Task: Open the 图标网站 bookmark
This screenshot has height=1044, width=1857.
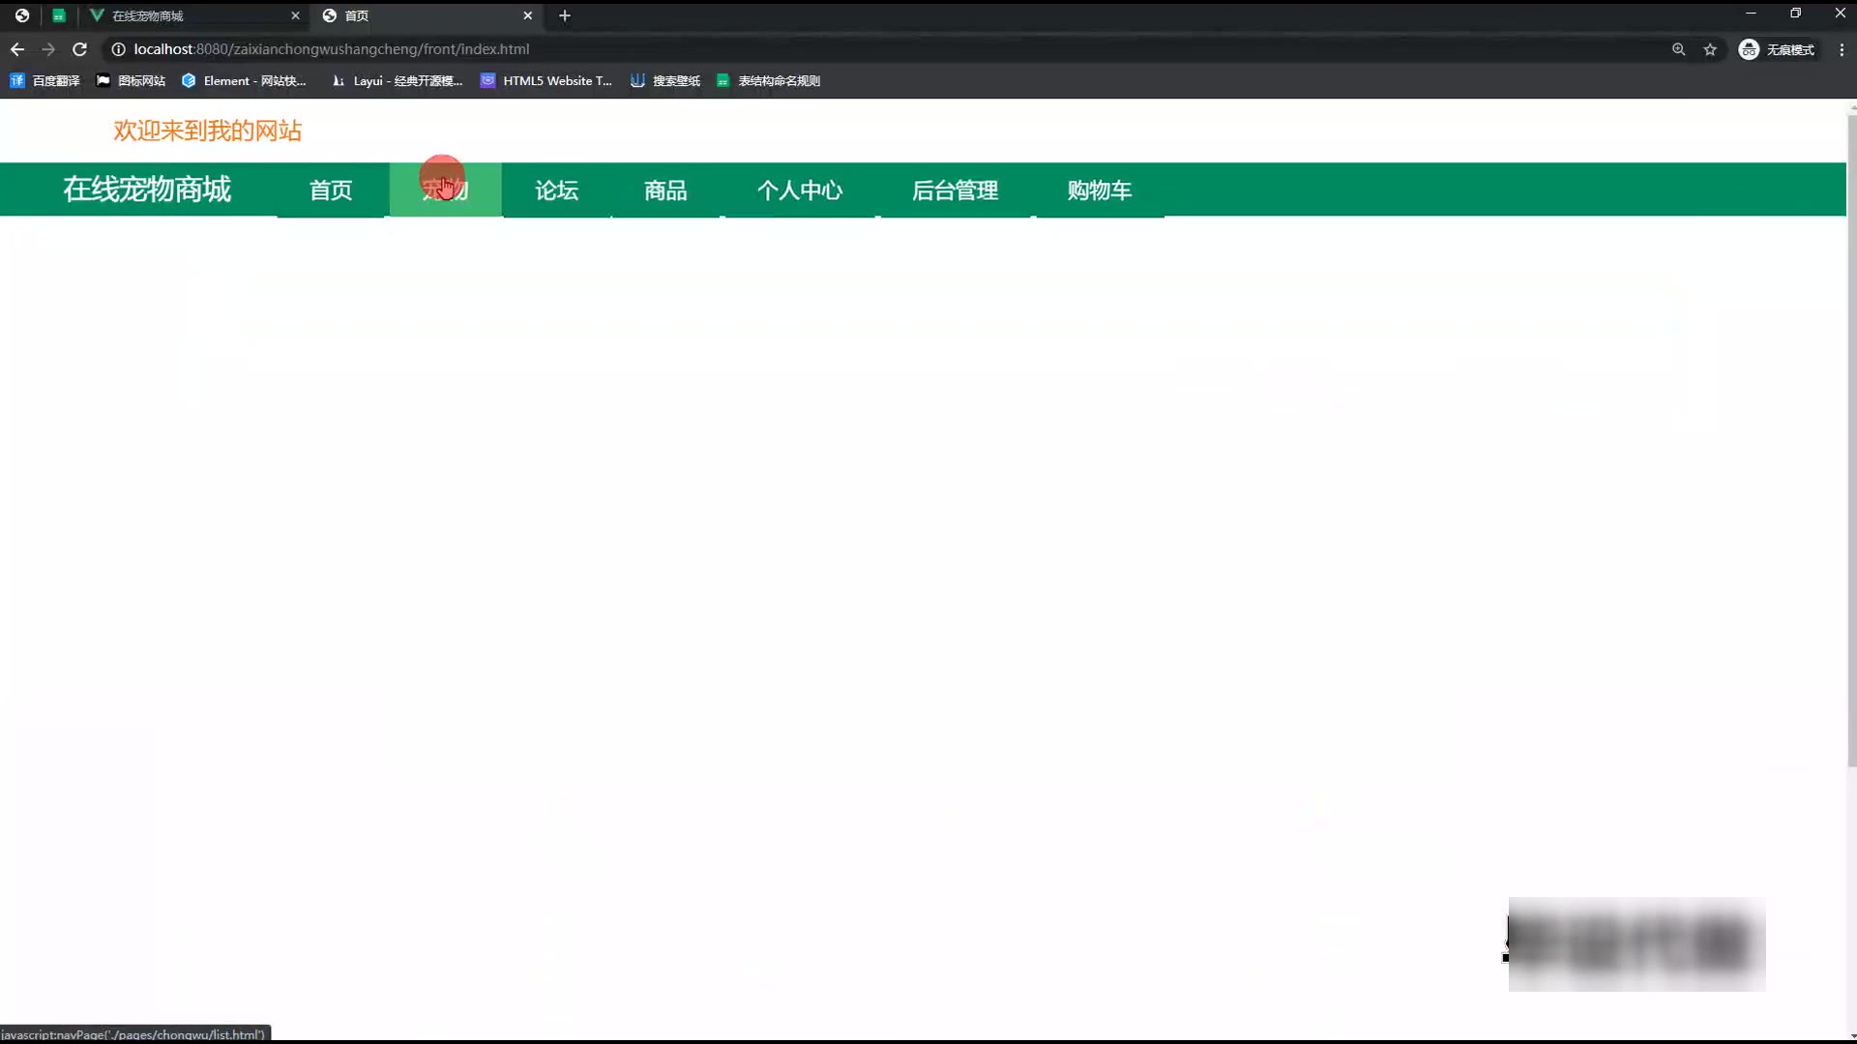Action: pos(132,81)
